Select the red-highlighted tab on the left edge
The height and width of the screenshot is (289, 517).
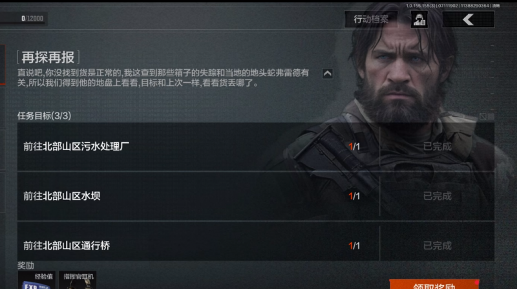3,65
